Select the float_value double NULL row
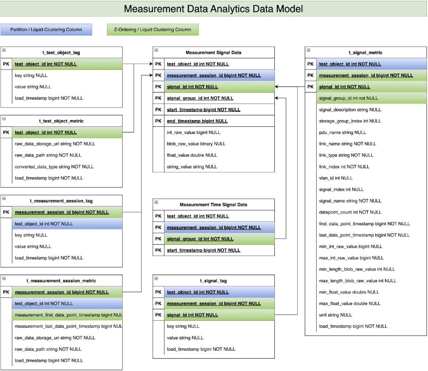 (x=192, y=155)
